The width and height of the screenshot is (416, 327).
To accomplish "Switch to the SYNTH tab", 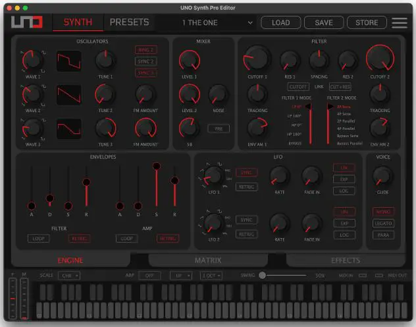I will [x=78, y=22].
